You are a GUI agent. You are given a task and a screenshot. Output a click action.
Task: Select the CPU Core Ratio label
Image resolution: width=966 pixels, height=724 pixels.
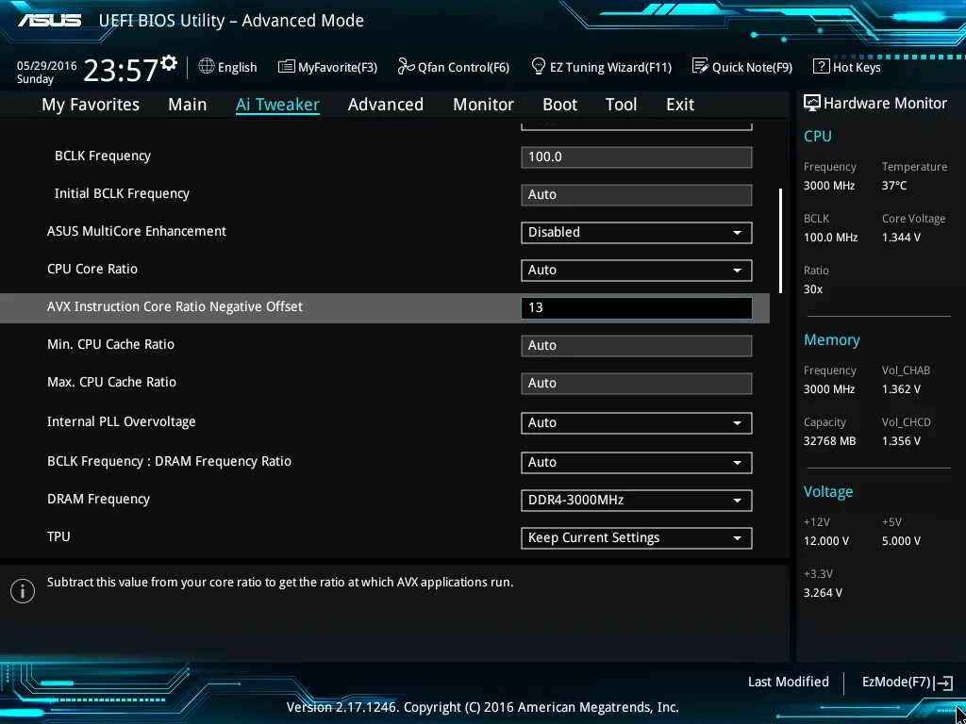pyautogui.click(x=92, y=269)
